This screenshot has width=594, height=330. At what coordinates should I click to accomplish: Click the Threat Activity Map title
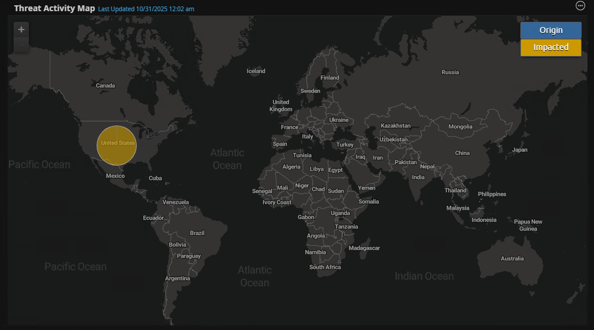[54, 8]
